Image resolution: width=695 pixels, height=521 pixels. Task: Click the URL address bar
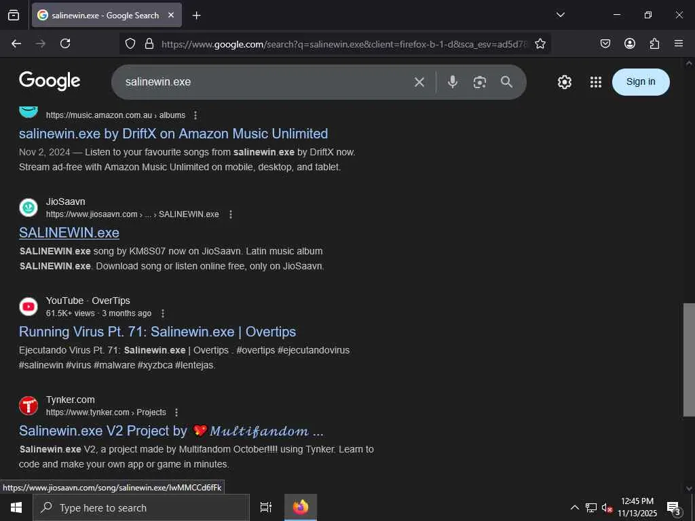[x=344, y=44]
